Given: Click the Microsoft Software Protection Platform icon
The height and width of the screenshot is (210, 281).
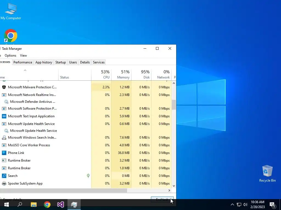Looking at the screenshot, I should pos(4,109).
